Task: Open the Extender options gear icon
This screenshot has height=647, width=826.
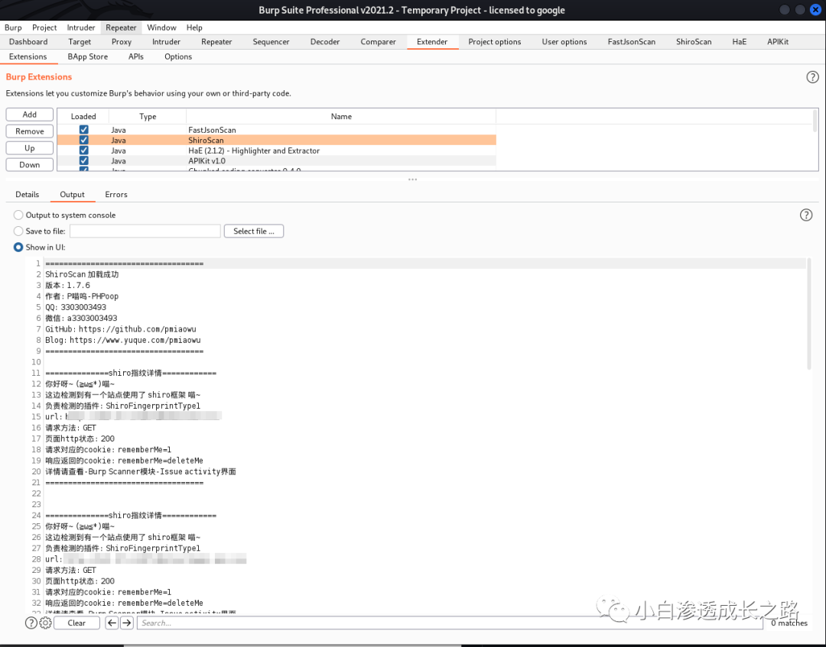Action: pos(45,623)
